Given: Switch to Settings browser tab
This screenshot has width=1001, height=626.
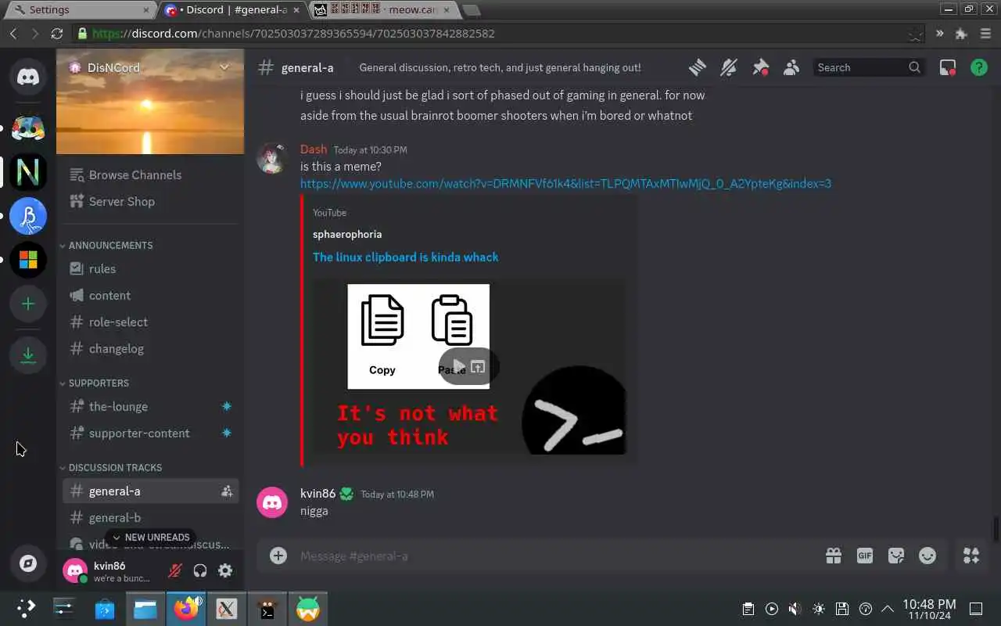Looking at the screenshot, I should point(82,9).
